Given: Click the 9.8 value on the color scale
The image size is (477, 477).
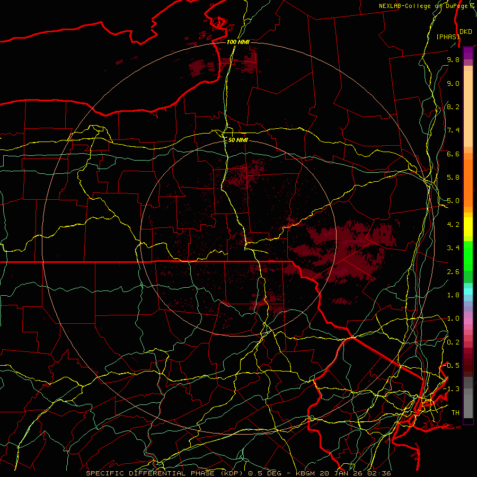Looking at the screenshot, I should click(453, 59).
